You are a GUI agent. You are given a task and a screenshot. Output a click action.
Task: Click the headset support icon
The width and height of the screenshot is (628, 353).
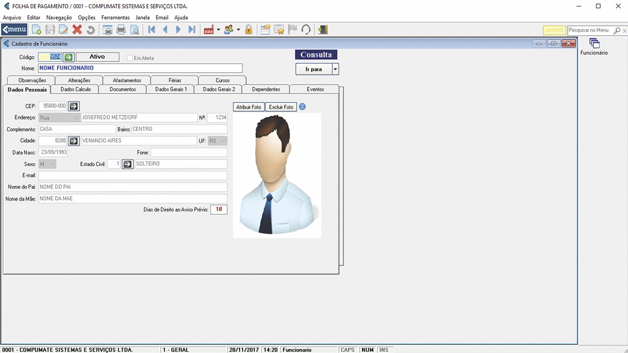click(306, 30)
